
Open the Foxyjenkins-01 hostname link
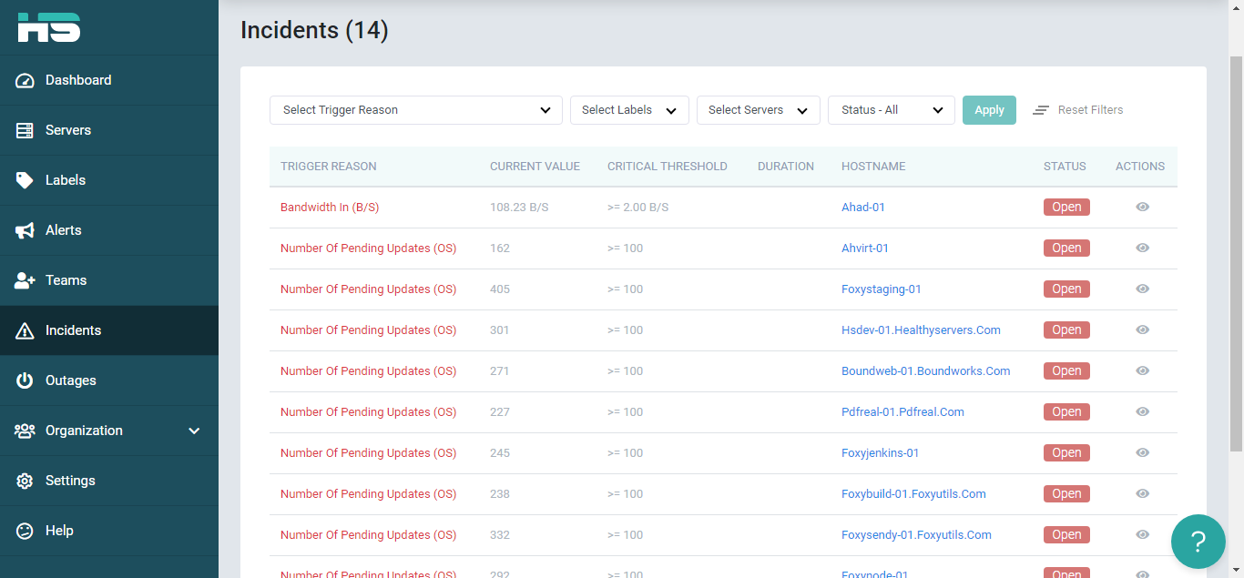tap(881, 453)
